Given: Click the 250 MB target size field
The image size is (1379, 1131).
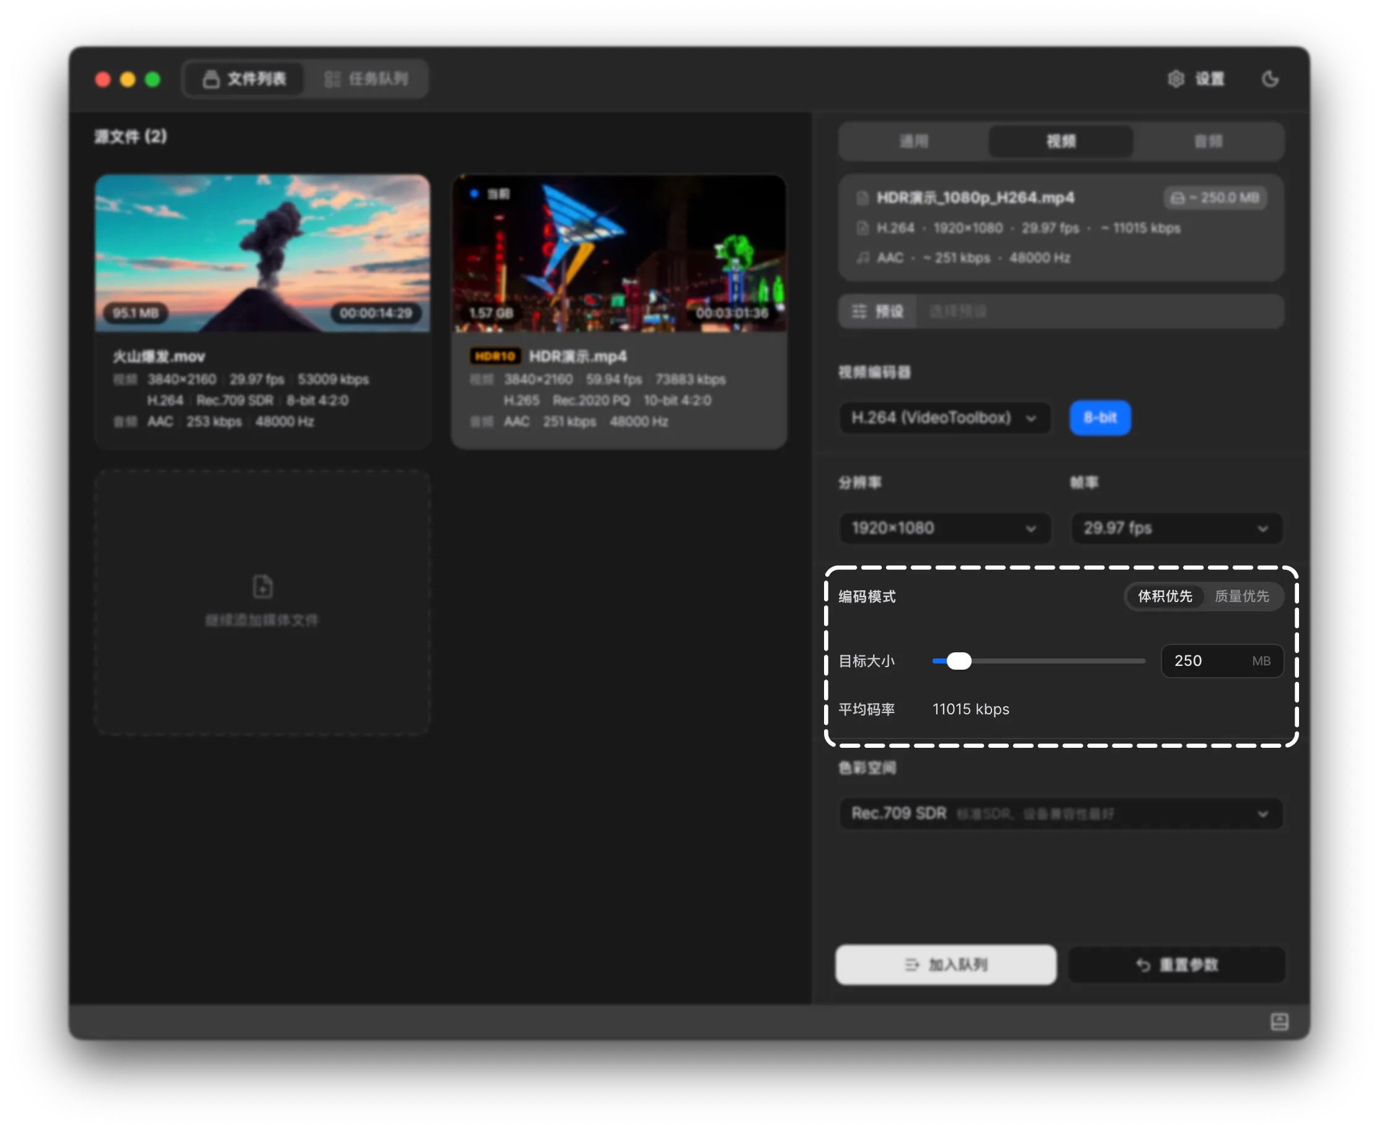Looking at the screenshot, I should [1222, 660].
